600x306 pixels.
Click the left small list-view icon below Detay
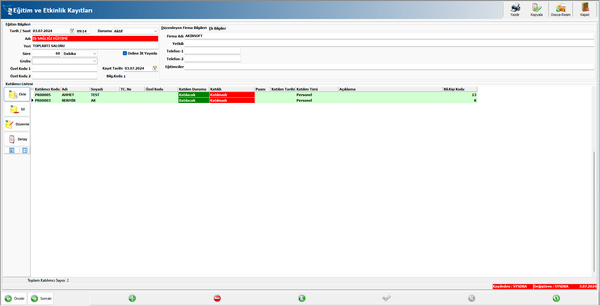12,150
